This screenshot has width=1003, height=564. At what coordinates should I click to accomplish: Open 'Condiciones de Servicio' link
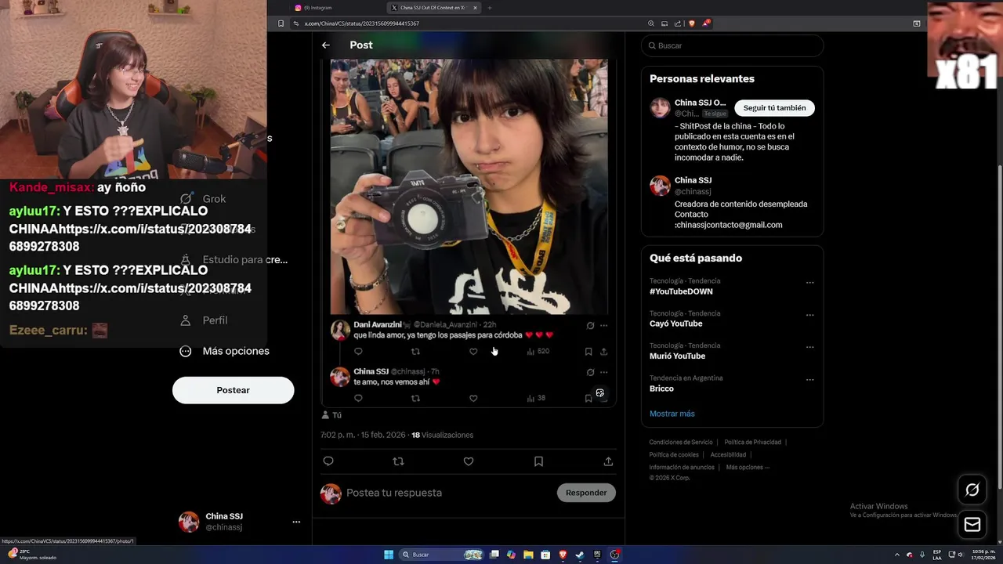point(681,443)
